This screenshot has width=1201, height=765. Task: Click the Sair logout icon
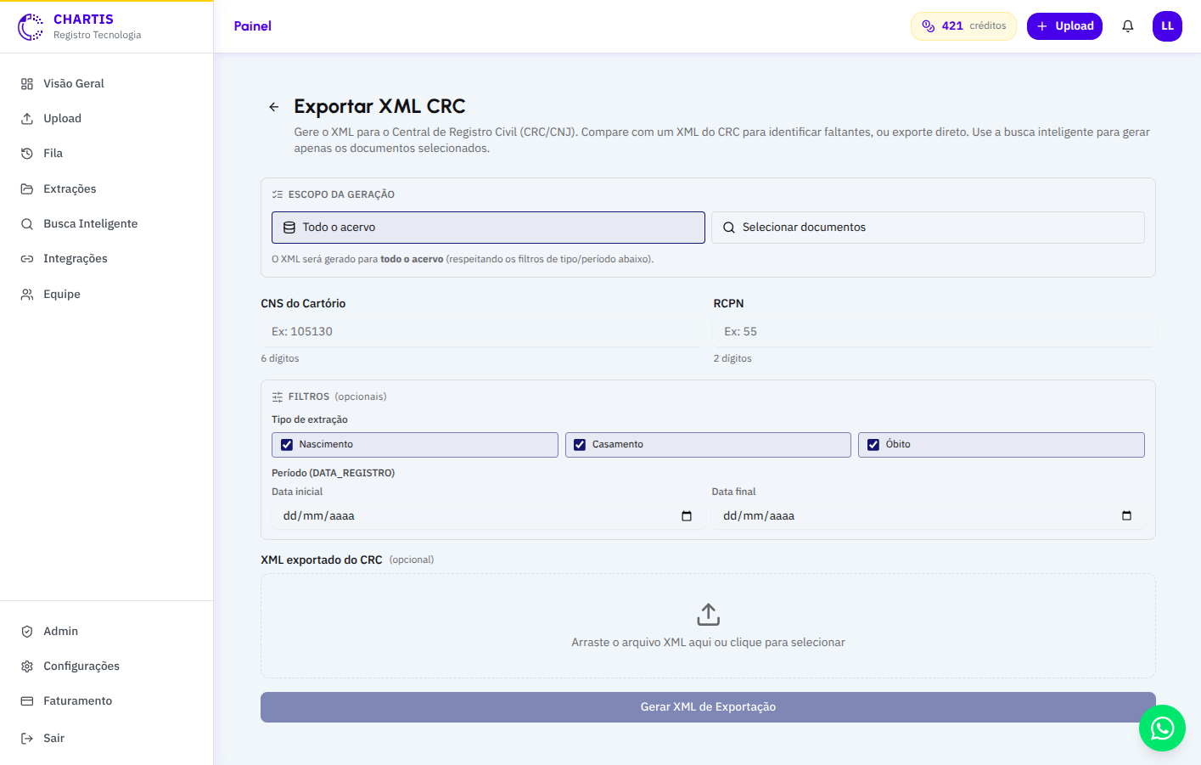[x=27, y=739]
